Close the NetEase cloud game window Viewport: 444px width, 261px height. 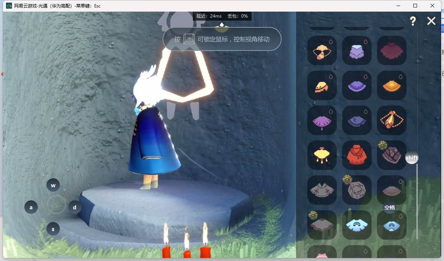point(432,6)
